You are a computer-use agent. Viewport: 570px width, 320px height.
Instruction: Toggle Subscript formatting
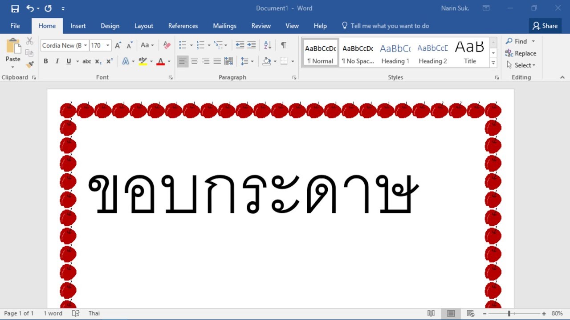click(x=98, y=61)
